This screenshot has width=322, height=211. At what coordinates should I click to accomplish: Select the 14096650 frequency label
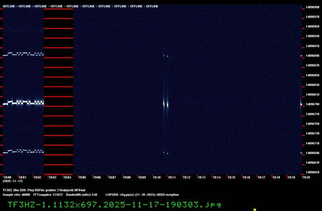[x=312, y=172]
